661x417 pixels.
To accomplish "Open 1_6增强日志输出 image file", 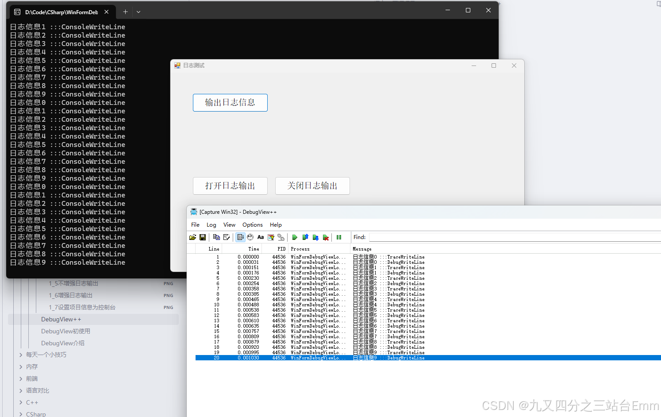I will coord(71,295).
